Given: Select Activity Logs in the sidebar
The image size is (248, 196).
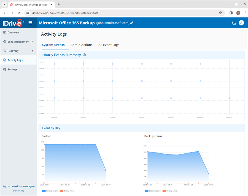Looking at the screenshot, I should [15, 60].
